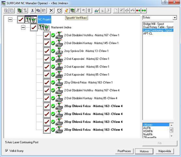
Task: Select <None> in the filter list
Action: pos(156,125)
